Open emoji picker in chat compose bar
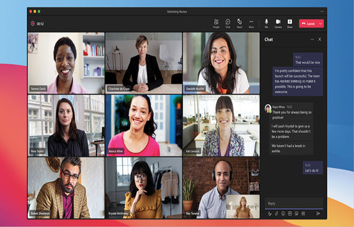Image resolution: width=354 pixels, height=227 pixels. [283, 213]
